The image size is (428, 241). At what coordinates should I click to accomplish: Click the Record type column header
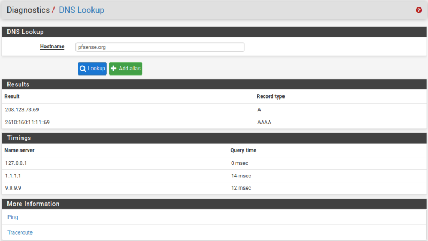click(x=271, y=96)
